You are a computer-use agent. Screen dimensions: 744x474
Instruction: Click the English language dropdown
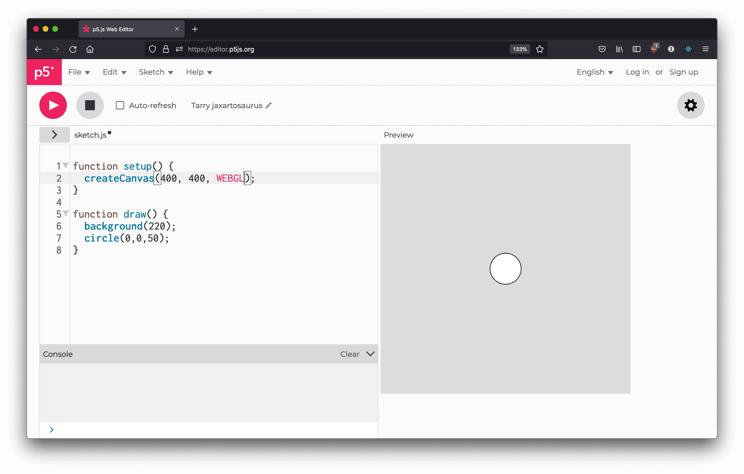point(595,72)
